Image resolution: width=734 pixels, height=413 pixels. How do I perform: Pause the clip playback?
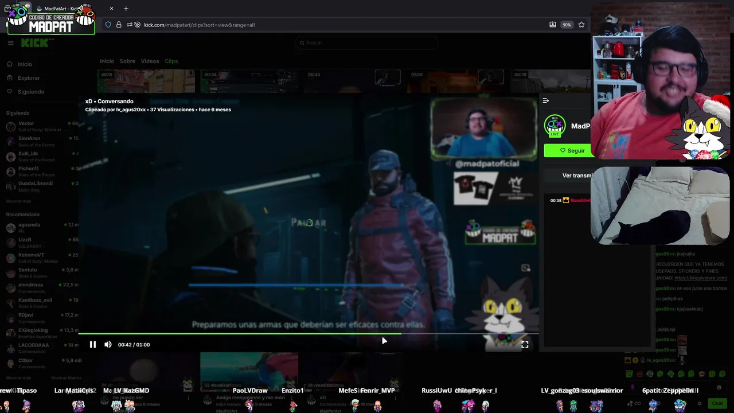click(x=93, y=345)
